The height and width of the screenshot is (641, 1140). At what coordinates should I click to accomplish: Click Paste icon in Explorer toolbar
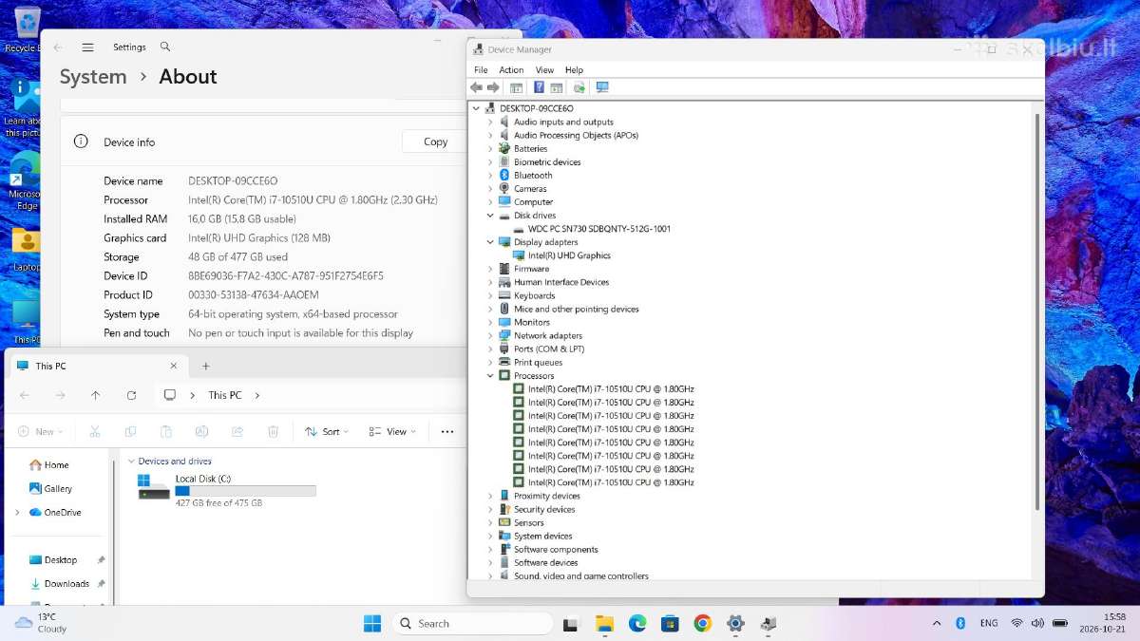pyautogui.click(x=166, y=431)
